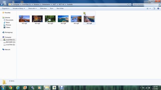
Task: Open the Share with dropdown
Action: coord(32,8)
